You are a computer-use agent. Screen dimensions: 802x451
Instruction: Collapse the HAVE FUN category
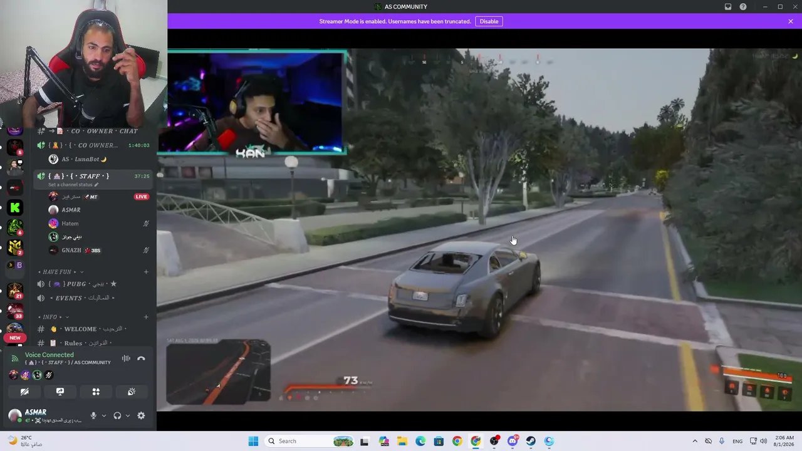click(x=61, y=272)
